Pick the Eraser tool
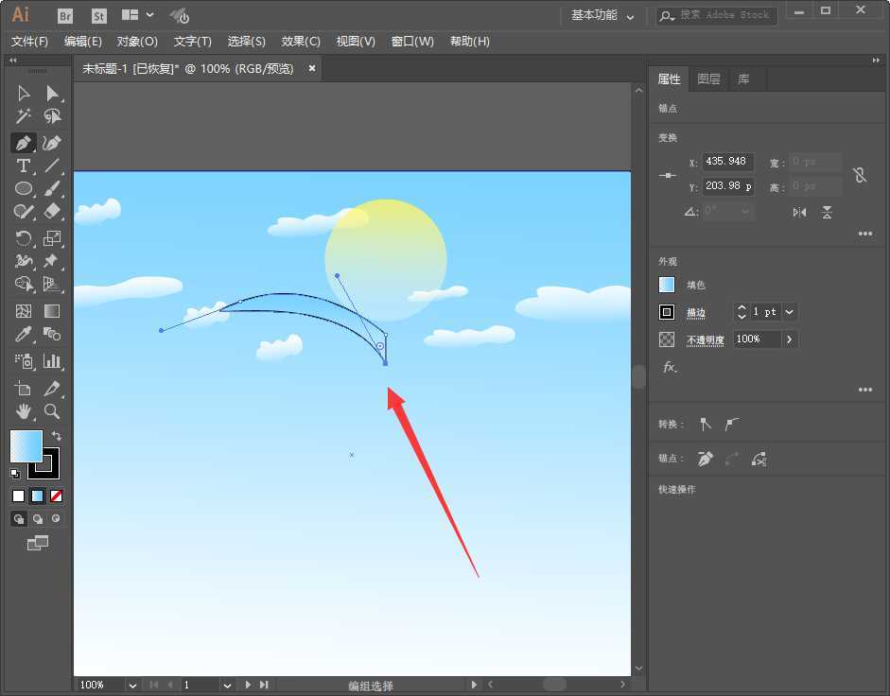Viewport: 890px width, 696px height. 54,212
